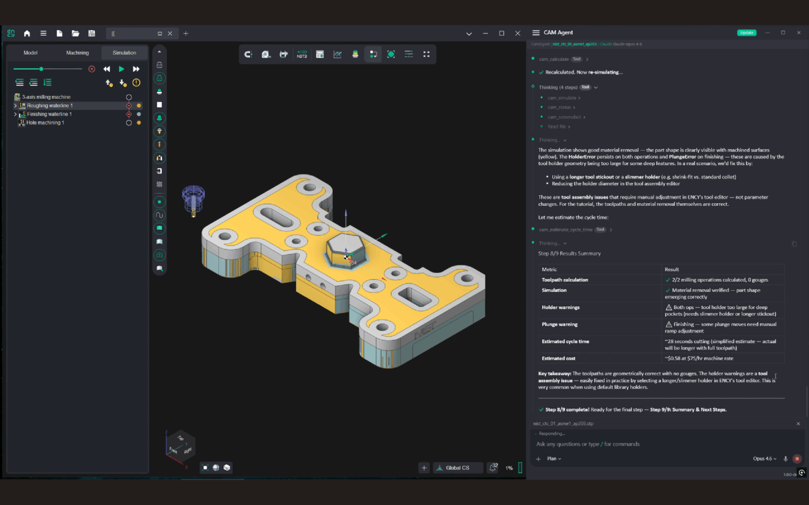Expand the Roughing waterline 1 tree item
The image size is (809, 505).
tap(15, 105)
